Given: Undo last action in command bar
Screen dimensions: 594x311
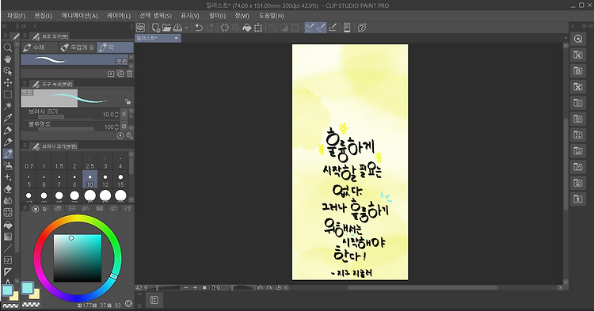Looking at the screenshot, I should [x=199, y=28].
